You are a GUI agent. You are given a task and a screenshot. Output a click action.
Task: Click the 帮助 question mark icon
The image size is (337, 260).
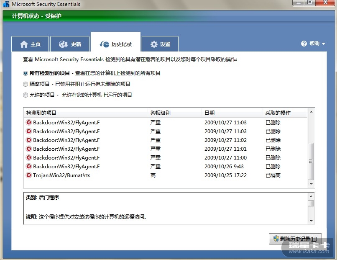pos(304,44)
